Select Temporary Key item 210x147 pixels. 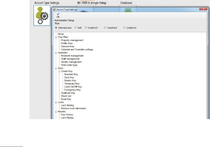(72, 83)
